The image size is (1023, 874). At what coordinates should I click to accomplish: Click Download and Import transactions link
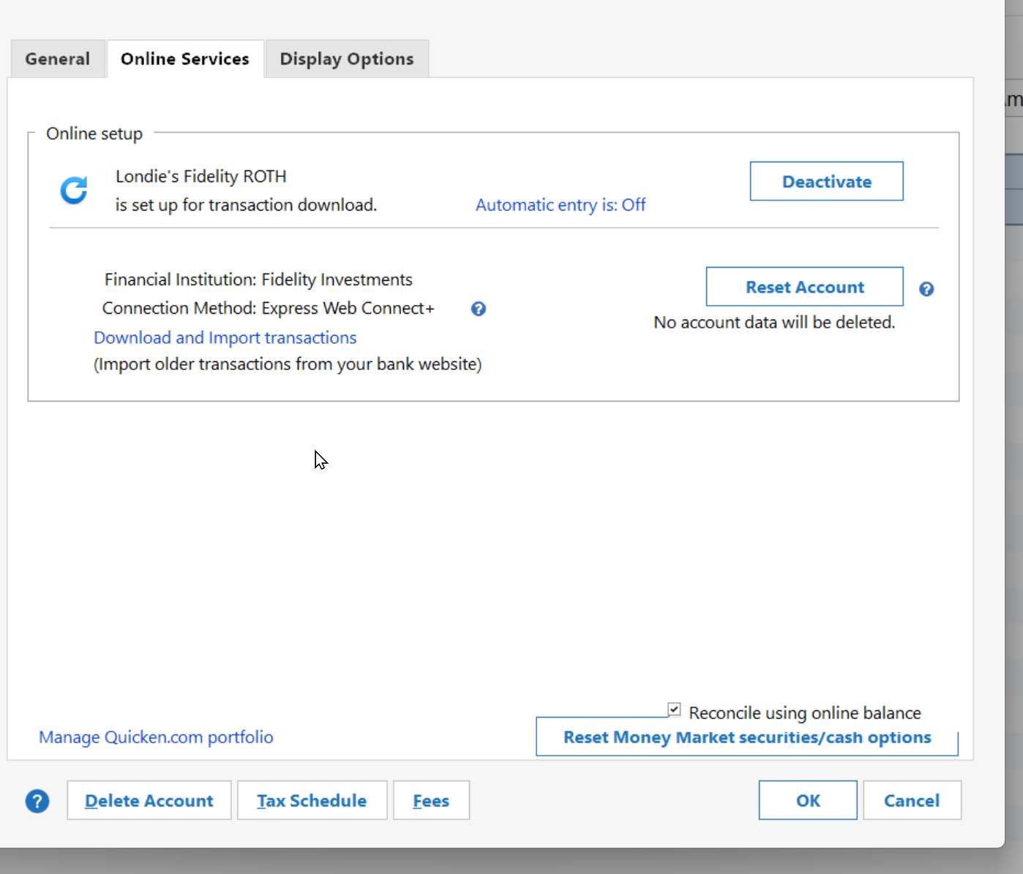pyautogui.click(x=225, y=337)
